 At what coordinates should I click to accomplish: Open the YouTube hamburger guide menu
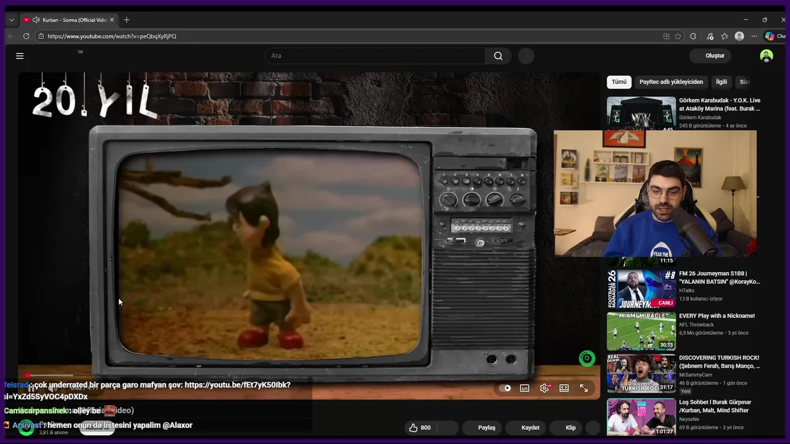coord(20,55)
